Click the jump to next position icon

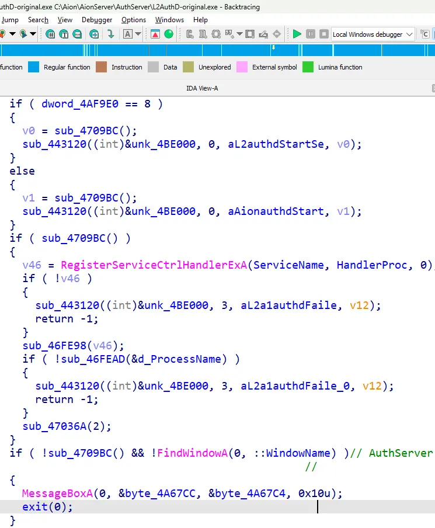(23, 34)
